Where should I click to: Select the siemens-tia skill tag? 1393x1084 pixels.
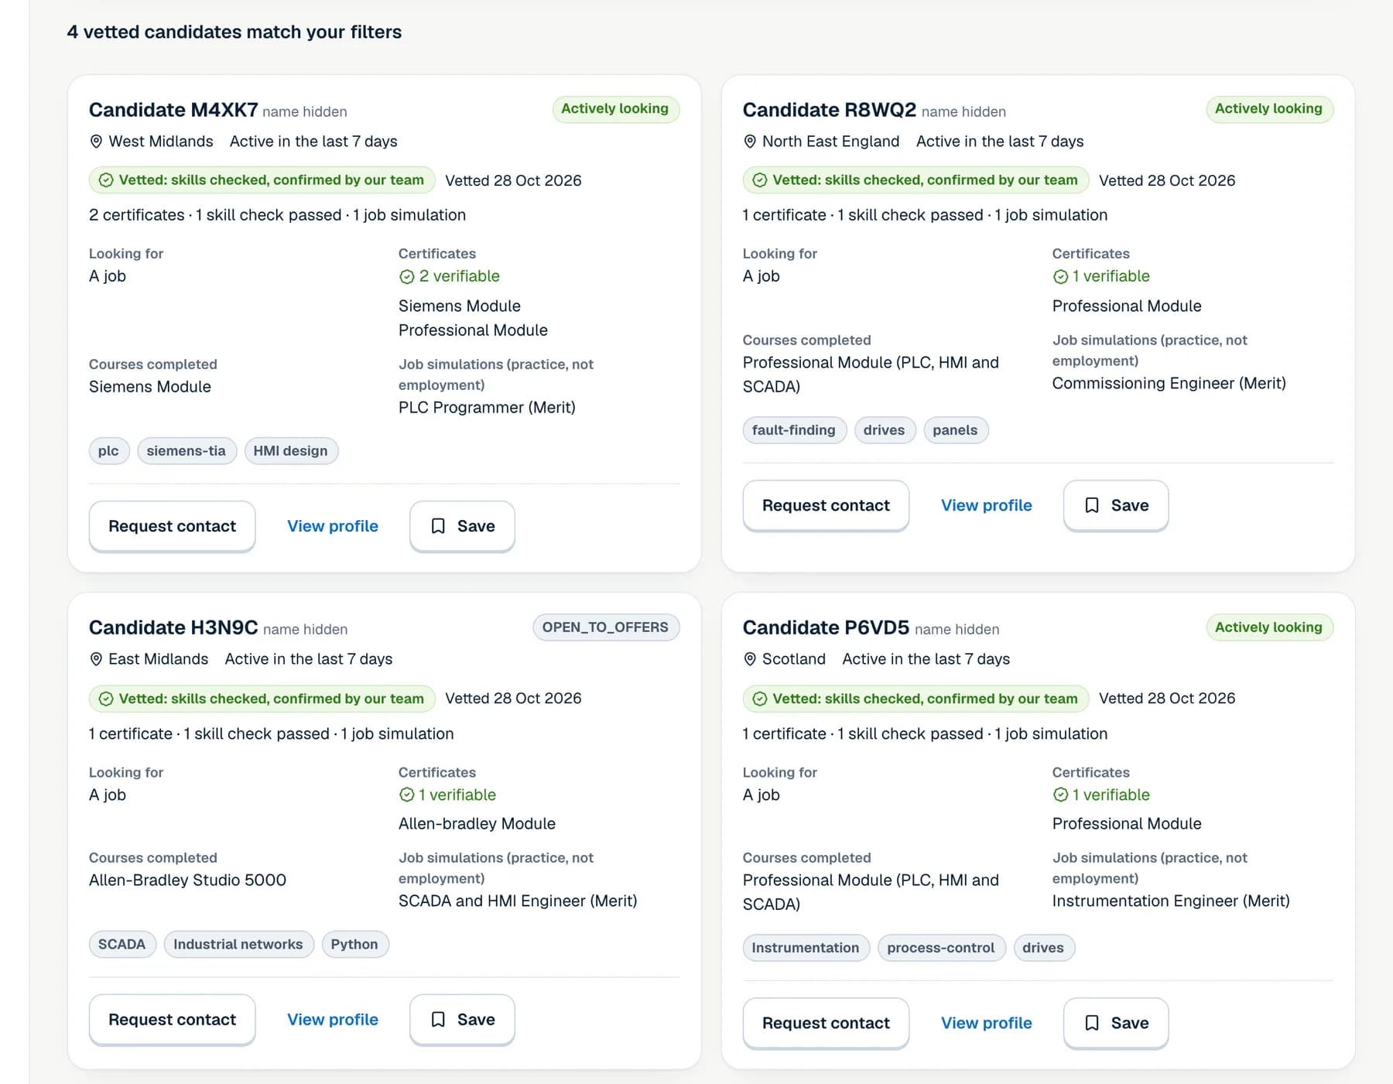click(x=187, y=451)
